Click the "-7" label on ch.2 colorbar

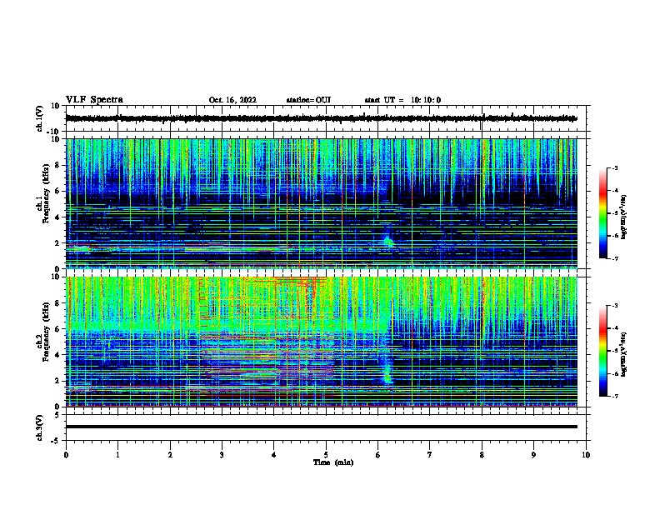[x=615, y=396]
